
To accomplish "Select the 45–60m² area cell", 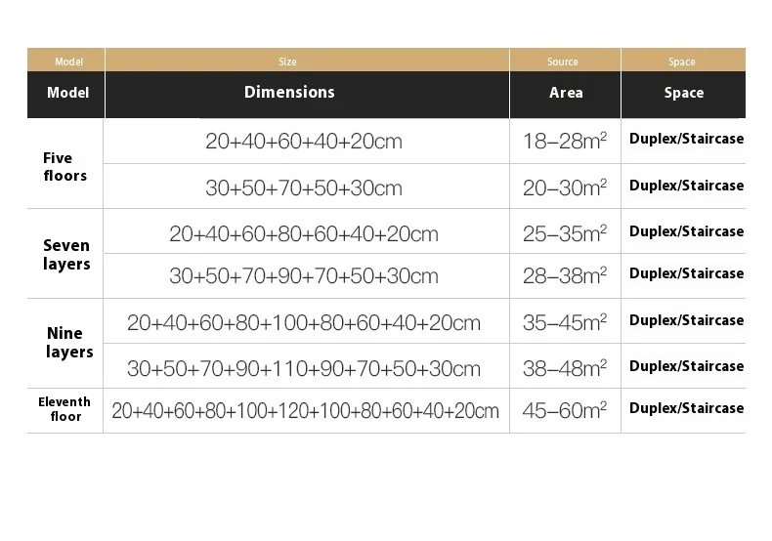I will coord(565,411).
